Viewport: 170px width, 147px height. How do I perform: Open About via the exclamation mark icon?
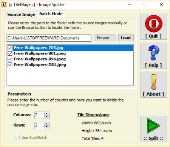pos(154,85)
